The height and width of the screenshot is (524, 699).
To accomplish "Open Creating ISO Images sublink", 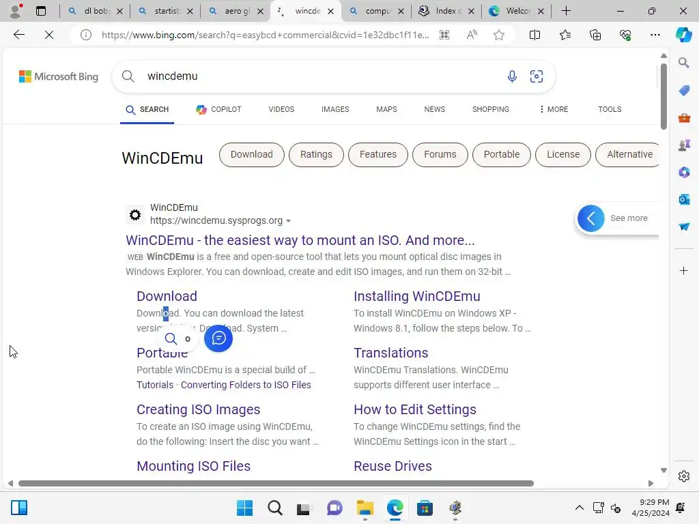I will [x=199, y=409].
